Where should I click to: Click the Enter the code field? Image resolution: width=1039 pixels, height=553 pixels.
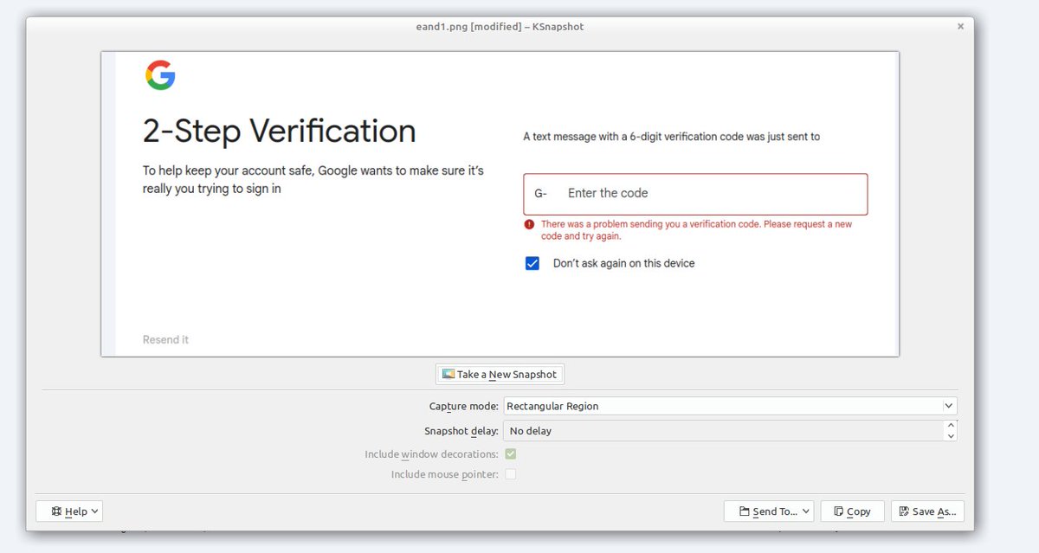(x=695, y=194)
